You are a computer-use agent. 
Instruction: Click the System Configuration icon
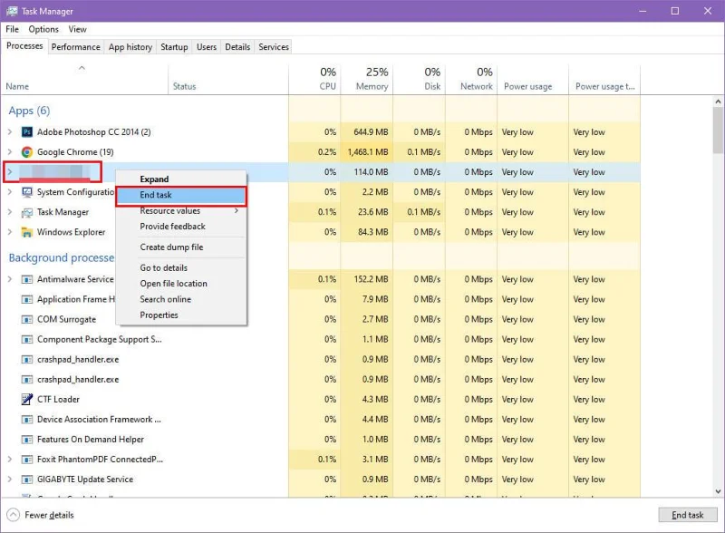[x=27, y=192]
